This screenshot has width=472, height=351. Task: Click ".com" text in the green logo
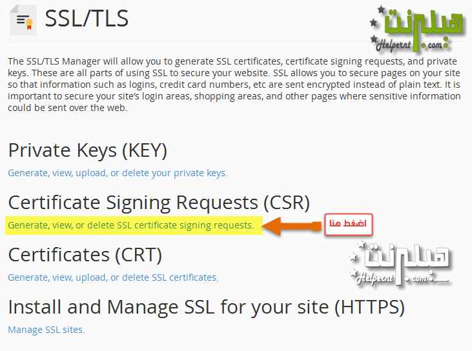tap(433, 45)
